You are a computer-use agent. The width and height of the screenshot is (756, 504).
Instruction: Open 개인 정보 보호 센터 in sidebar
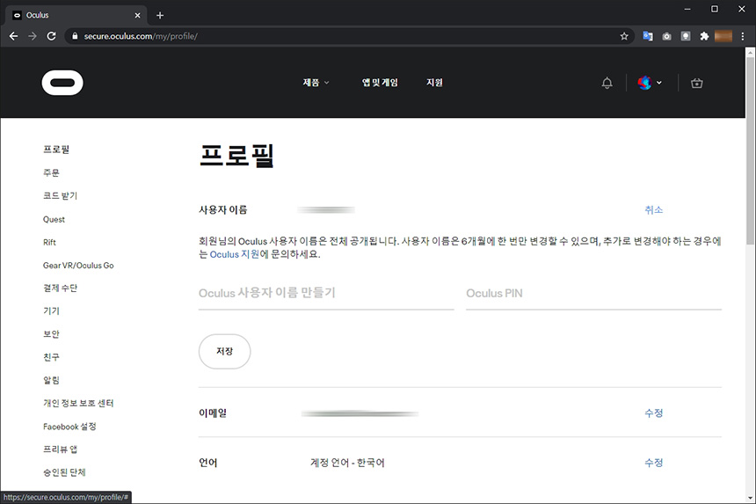(x=78, y=403)
